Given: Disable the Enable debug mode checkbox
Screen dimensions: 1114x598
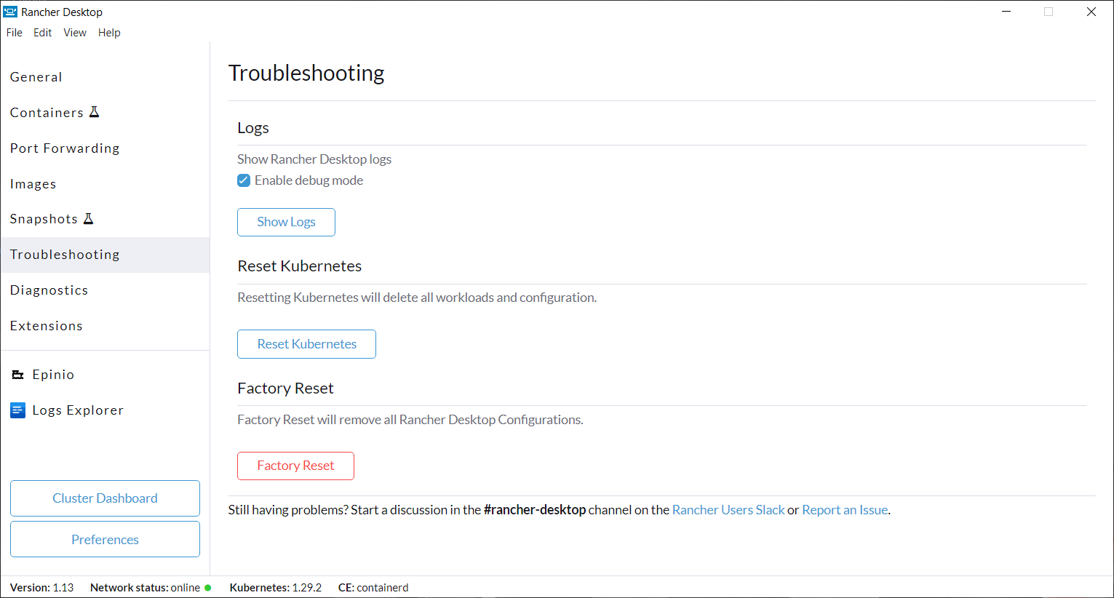Looking at the screenshot, I should (244, 180).
